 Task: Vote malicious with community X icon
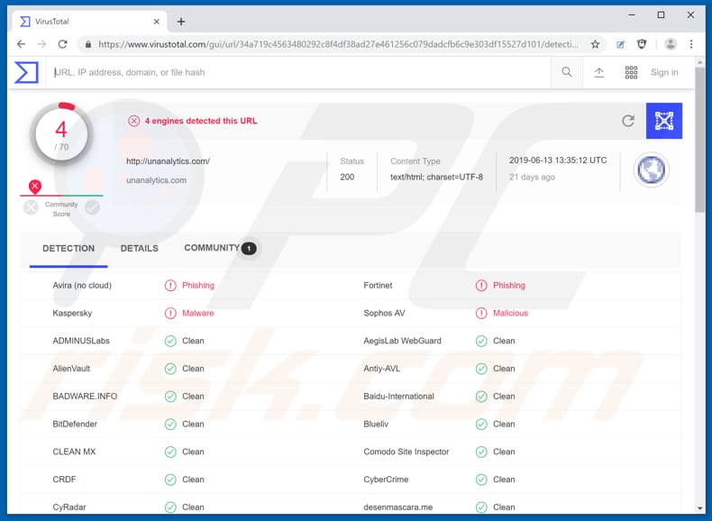click(x=31, y=207)
